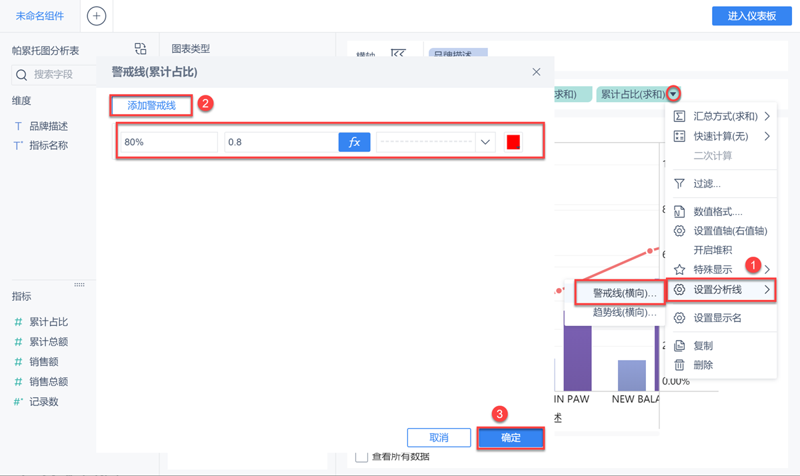The width and height of the screenshot is (800, 476).
Task: Click the NEW BALA axis label in the chart
Action: 635,399
